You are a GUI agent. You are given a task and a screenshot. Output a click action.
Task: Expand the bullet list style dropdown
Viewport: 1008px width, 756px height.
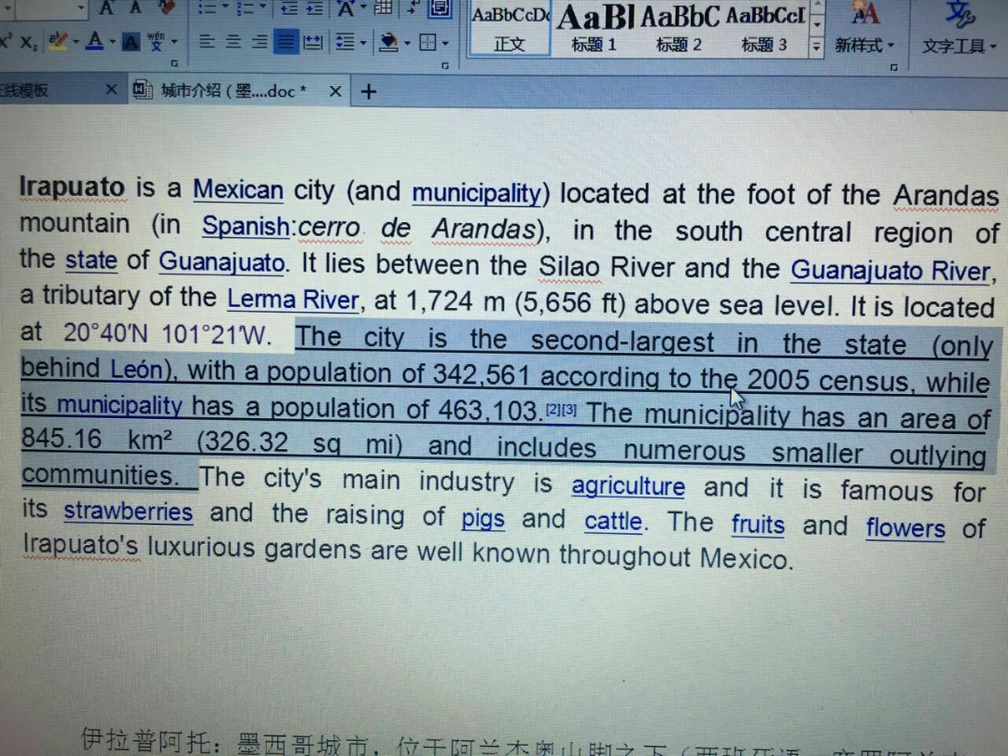(225, 7)
